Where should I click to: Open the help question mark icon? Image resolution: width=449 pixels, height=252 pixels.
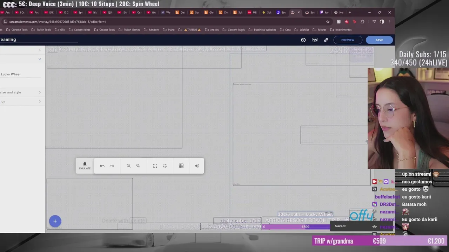tap(303, 40)
